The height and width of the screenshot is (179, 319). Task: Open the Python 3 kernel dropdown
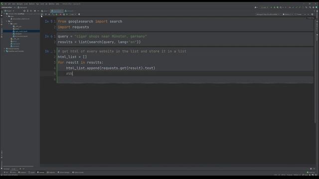coord(288,14)
